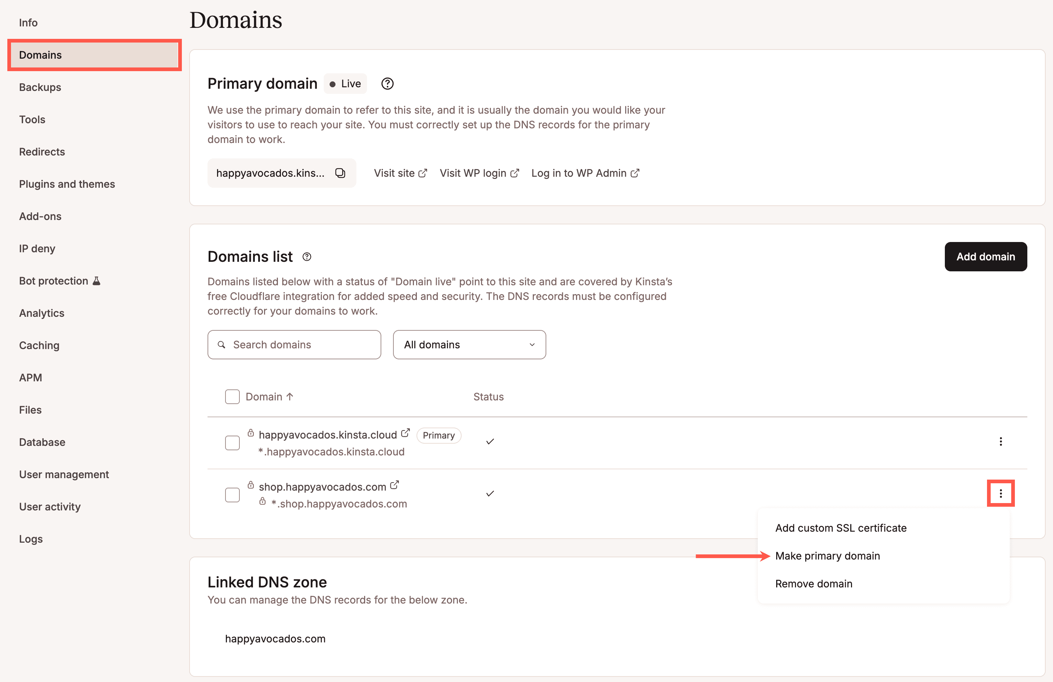Image resolution: width=1053 pixels, height=682 pixels.
Task: Copy the primary domain with copy icon
Action: coord(340,173)
